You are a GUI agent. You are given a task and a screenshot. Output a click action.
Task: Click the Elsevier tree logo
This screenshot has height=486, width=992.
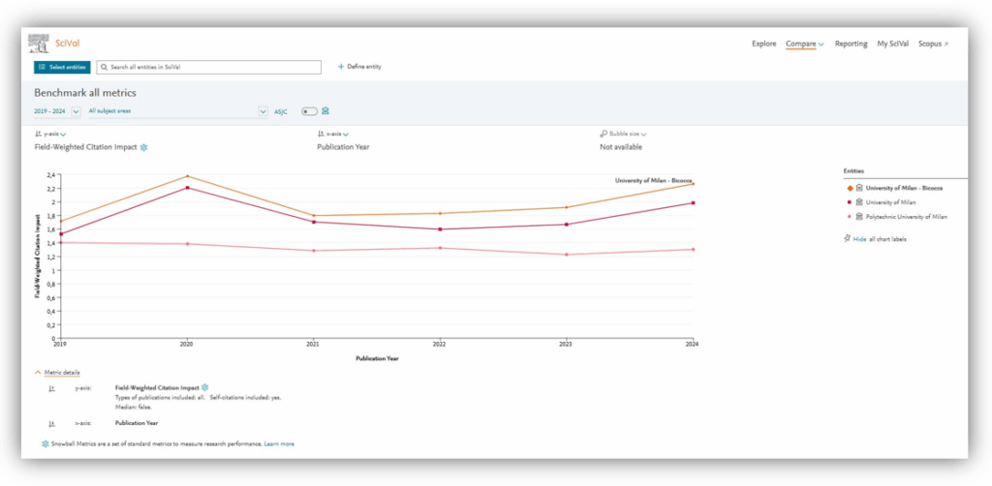click(39, 43)
